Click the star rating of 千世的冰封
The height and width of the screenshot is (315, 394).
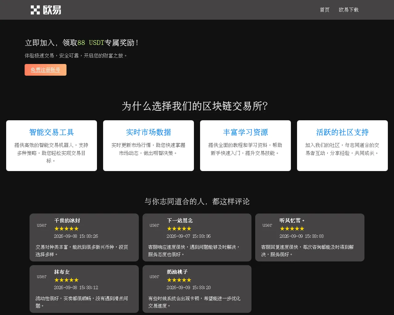click(66, 229)
